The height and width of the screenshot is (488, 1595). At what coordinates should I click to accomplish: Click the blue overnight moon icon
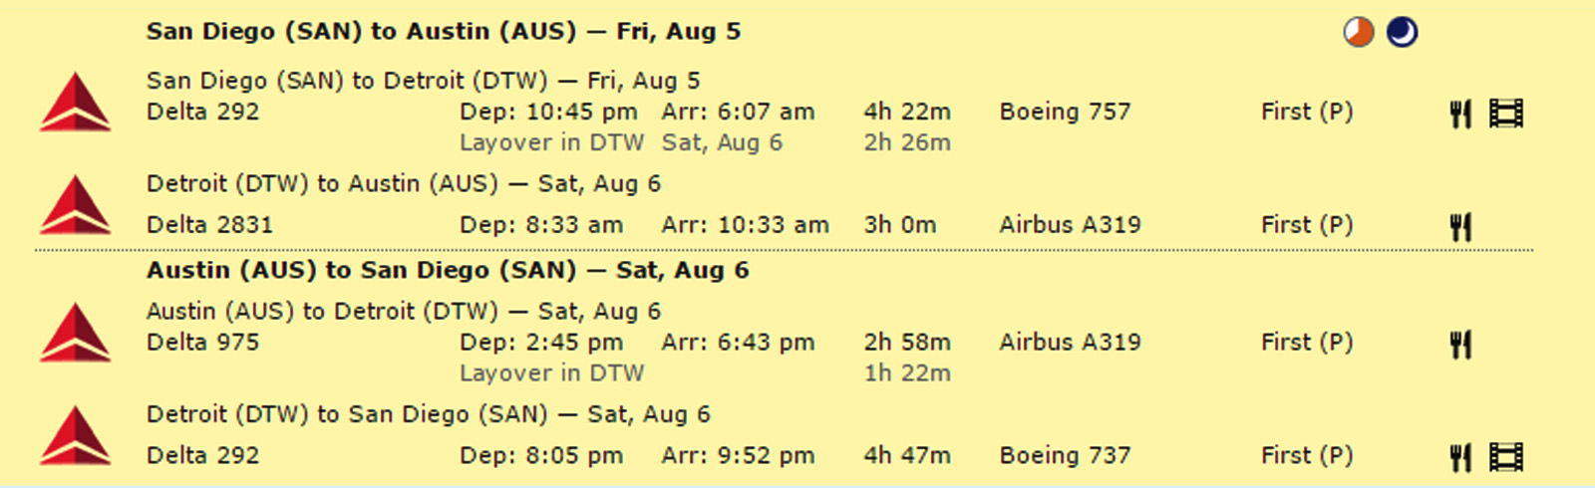pos(1402,33)
